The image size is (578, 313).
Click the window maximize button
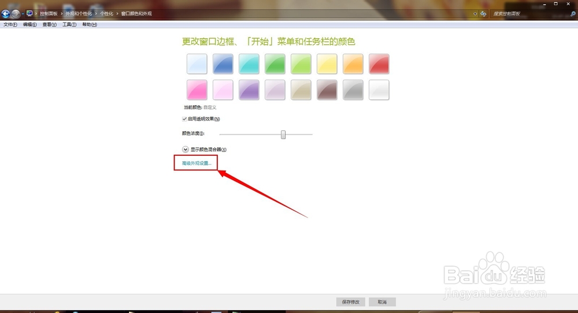(556, 3)
